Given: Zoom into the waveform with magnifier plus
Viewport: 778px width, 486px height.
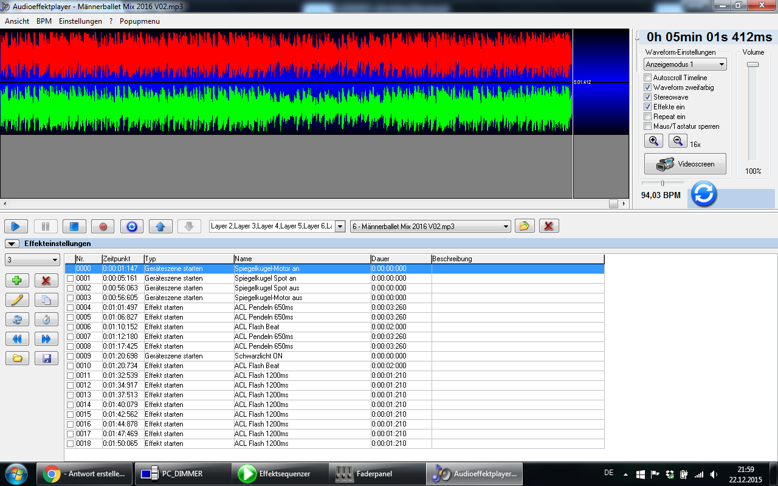Looking at the screenshot, I should click(653, 140).
